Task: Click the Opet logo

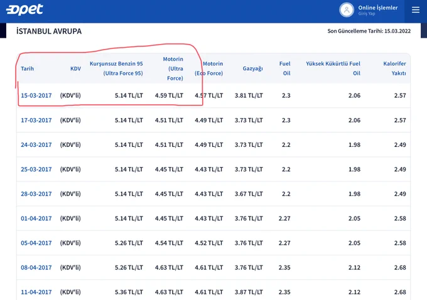Action: (x=24, y=9)
